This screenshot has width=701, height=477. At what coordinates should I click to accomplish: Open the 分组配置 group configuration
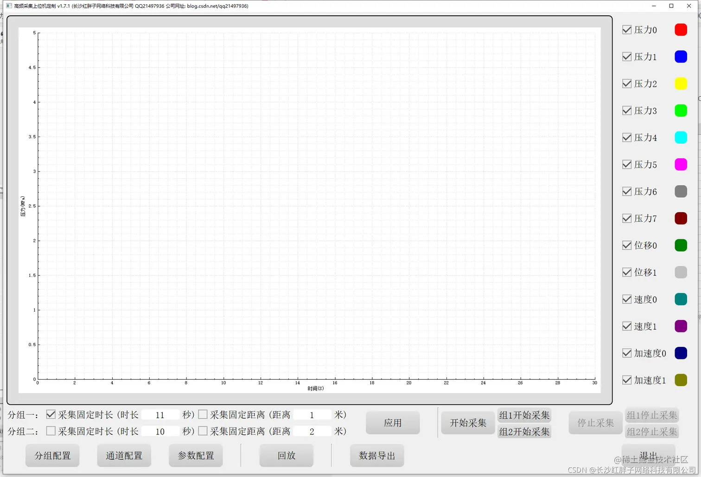click(x=52, y=455)
